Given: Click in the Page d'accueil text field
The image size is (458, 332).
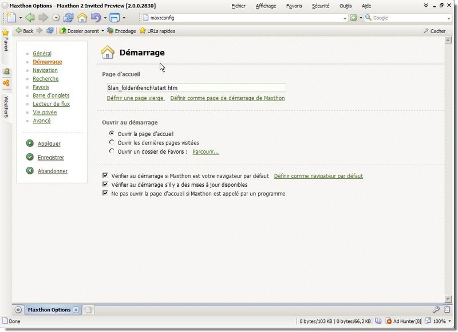Looking at the screenshot, I should [x=196, y=88].
